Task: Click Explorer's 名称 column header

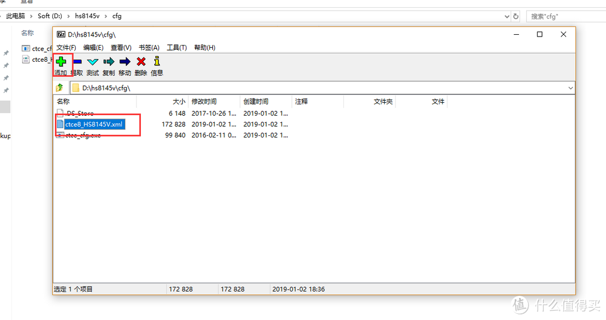Action: coord(27,33)
